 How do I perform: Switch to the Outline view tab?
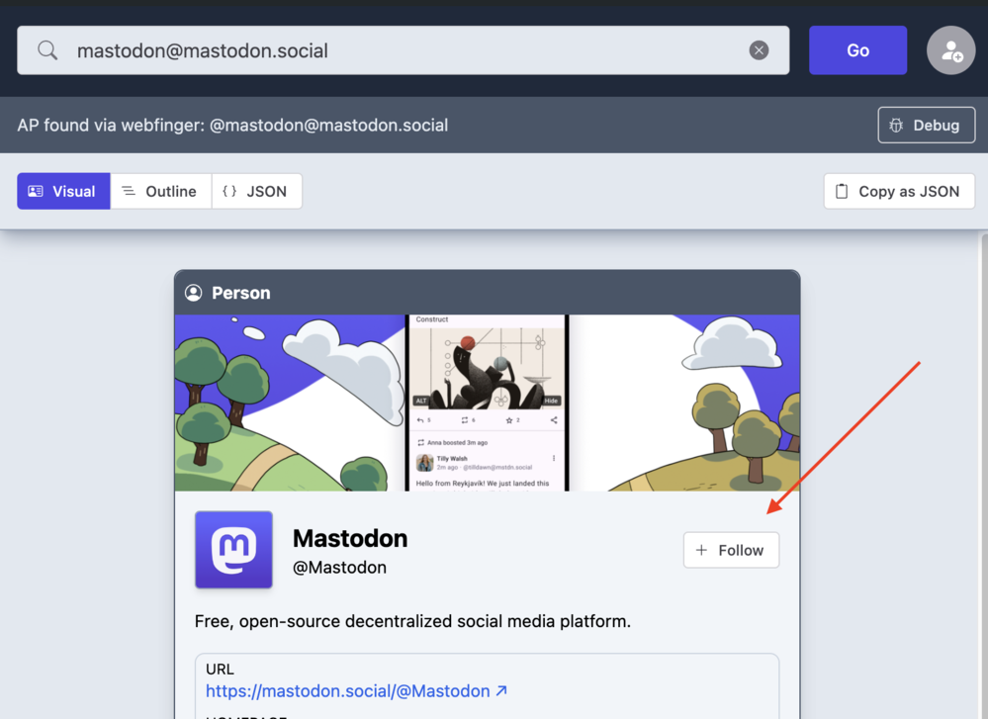[x=160, y=192]
